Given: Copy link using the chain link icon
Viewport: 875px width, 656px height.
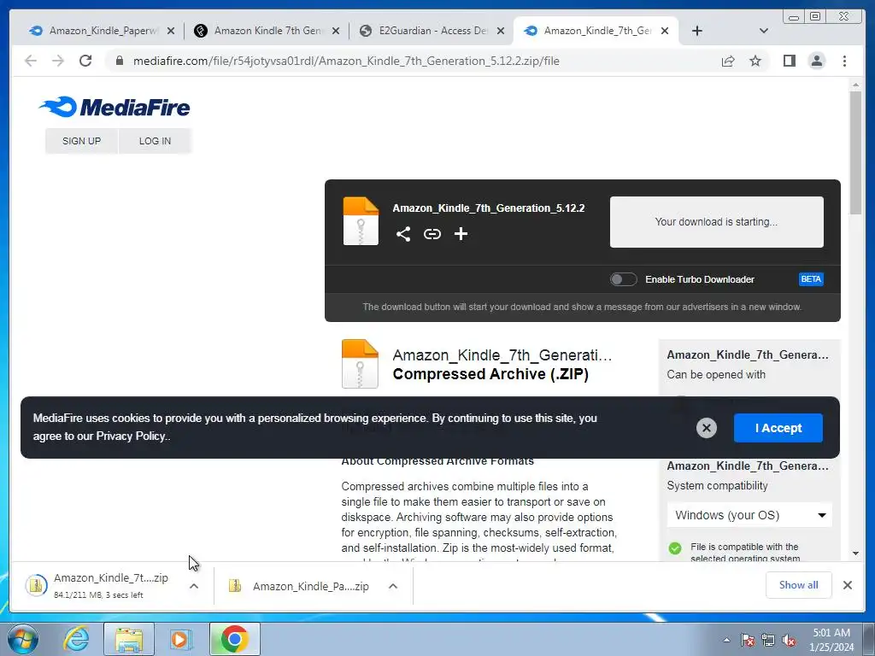Looking at the screenshot, I should click(x=432, y=234).
